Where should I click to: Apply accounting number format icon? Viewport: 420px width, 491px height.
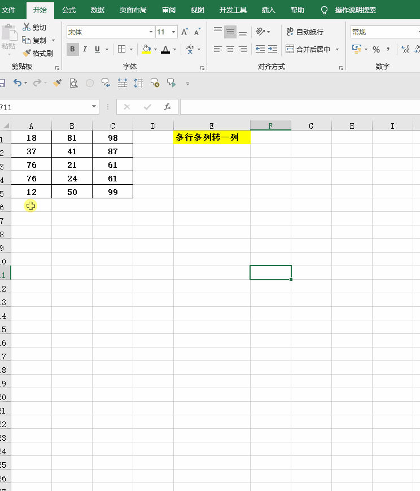click(x=357, y=49)
